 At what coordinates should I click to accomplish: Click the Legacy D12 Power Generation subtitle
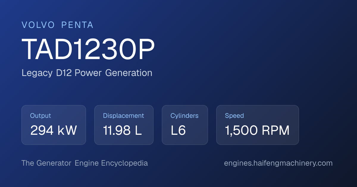(x=87, y=73)
